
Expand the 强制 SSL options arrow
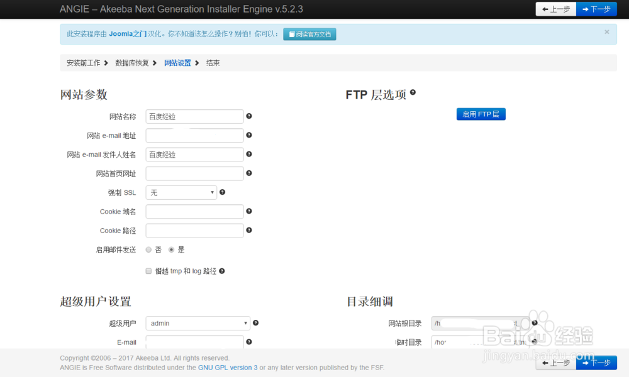[x=213, y=192]
